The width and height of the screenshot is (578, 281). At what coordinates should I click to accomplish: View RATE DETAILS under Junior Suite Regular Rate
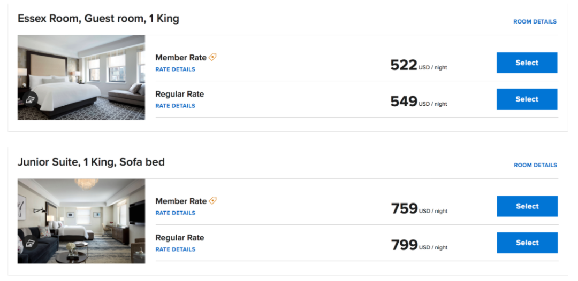176,249
